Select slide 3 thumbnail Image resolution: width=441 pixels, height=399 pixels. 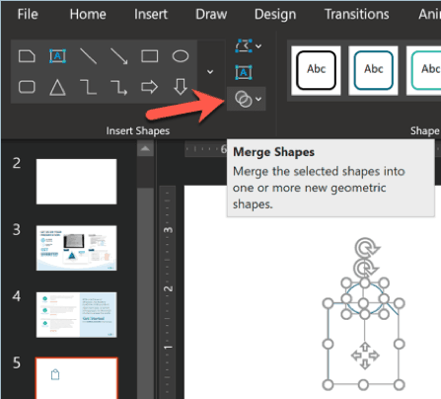pos(76,248)
